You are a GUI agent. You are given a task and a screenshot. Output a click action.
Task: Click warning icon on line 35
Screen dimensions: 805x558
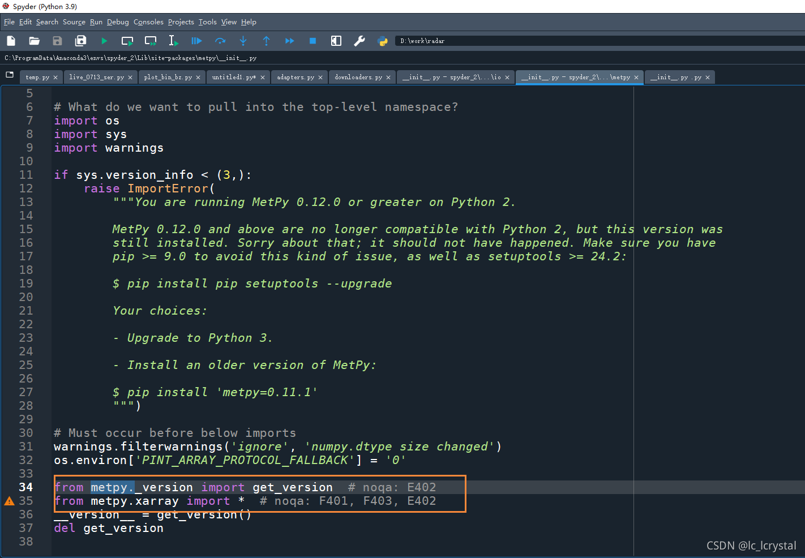coord(9,501)
